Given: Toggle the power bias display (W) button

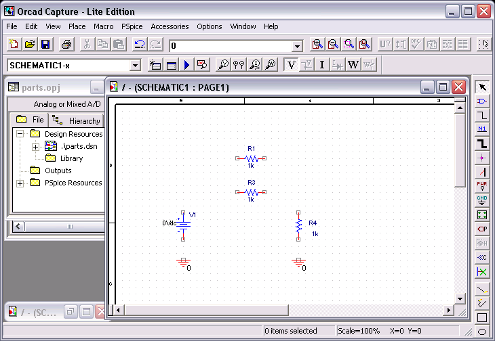Looking at the screenshot, I should point(353,65).
